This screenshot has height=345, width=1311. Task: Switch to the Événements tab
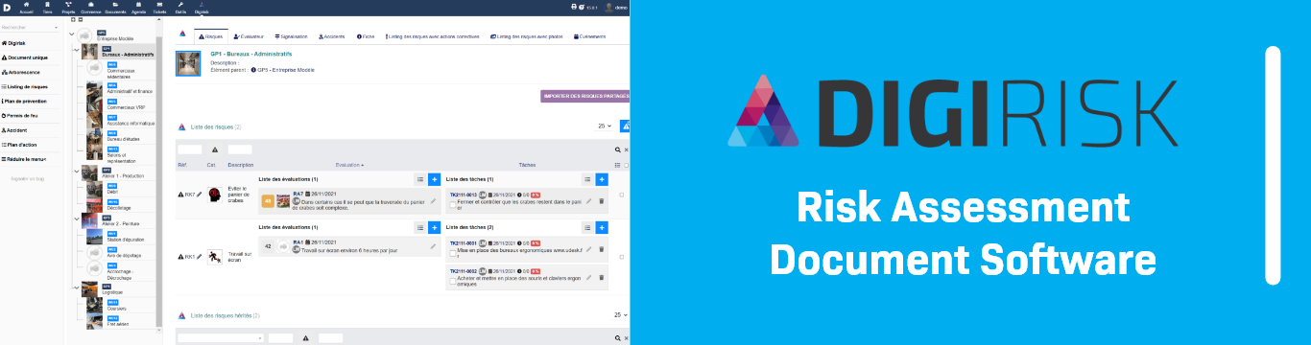[x=589, y=35]
